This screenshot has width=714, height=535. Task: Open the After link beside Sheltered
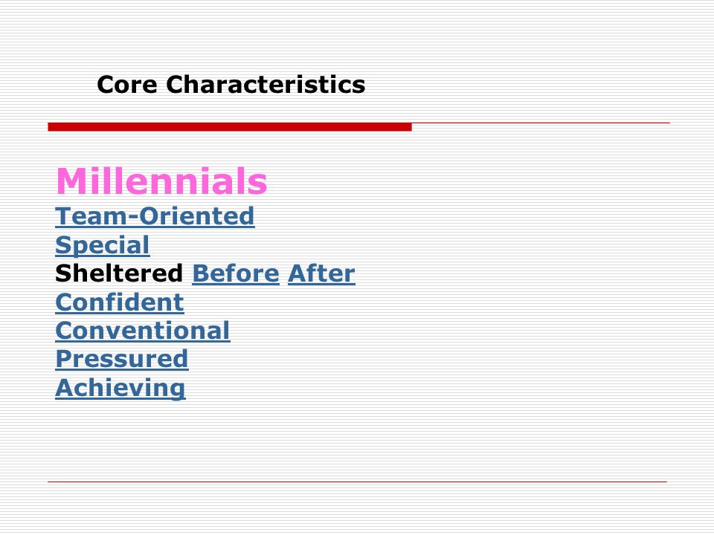(321, 274)
